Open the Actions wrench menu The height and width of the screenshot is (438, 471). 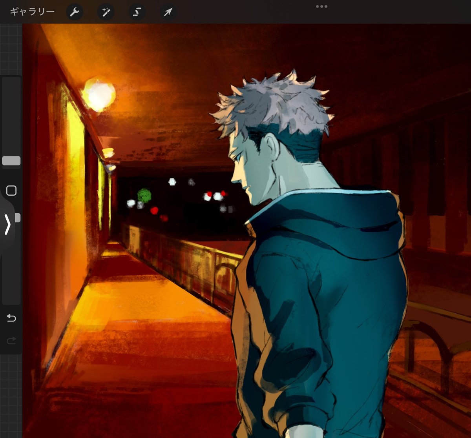75,13
